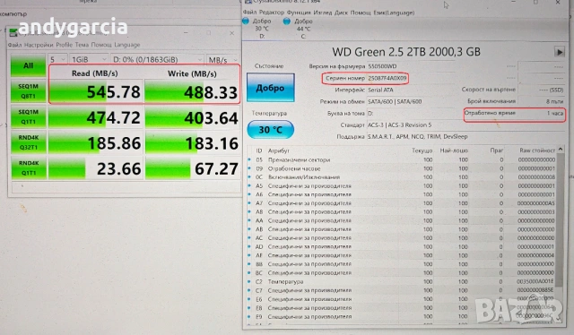Click the Raw стойност column header
Screen dimensions: 574x335
537,150
